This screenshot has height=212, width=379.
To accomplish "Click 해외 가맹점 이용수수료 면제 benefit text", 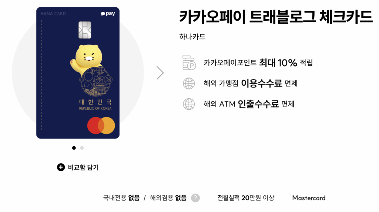I will pos(251,83).
